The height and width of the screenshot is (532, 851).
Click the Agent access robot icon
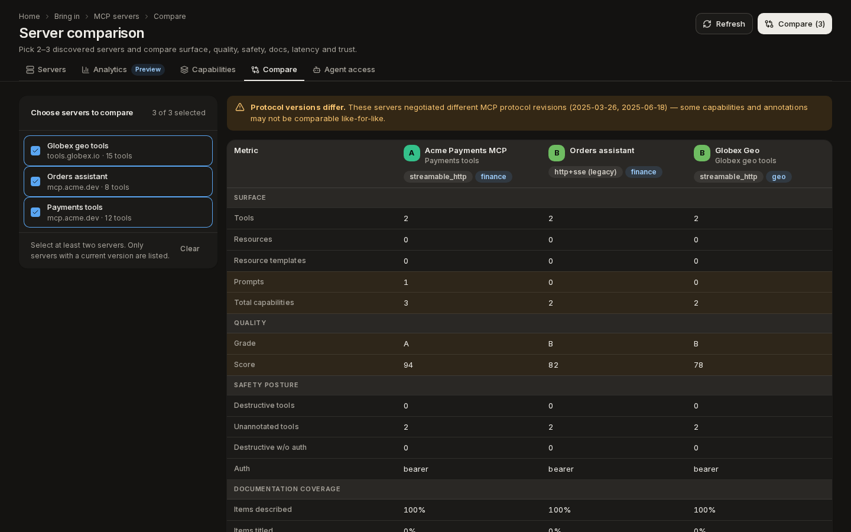point(317,70)
